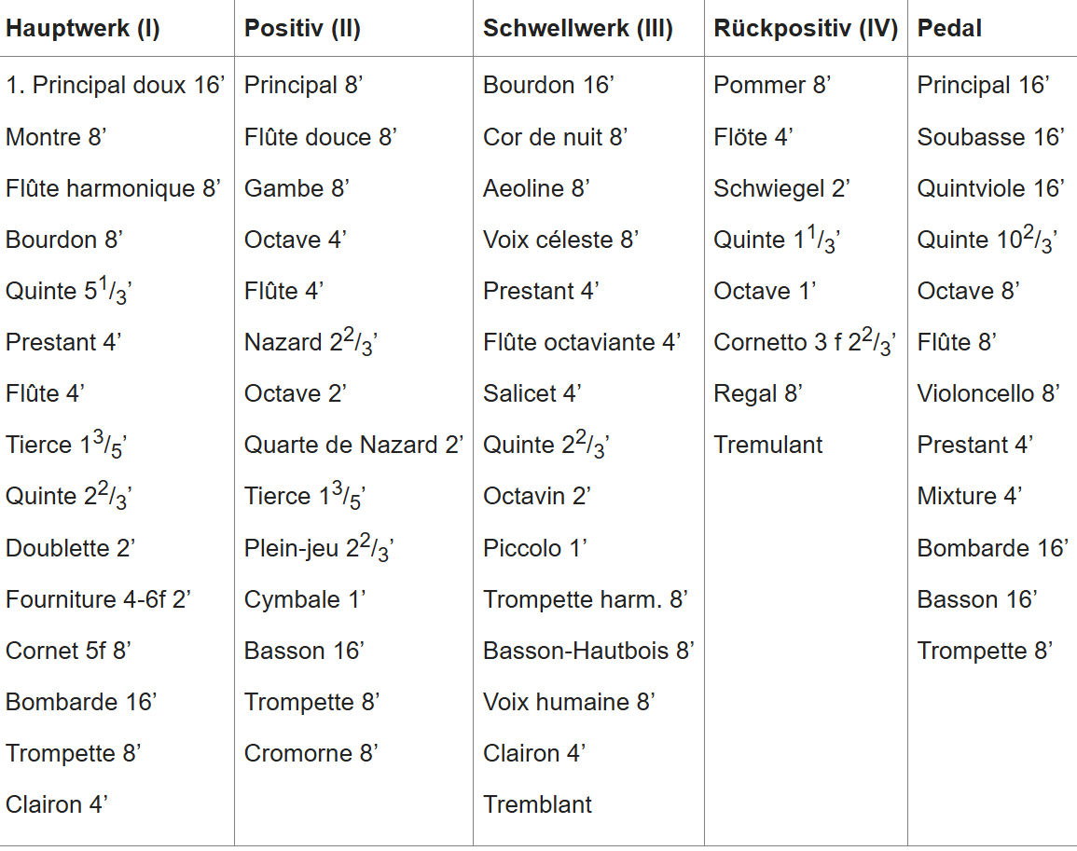Click the Flûte harmonique 8' stop
1077x851 pixels.
(114, 188)
